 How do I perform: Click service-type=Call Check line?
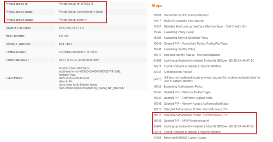click(74, 68)
